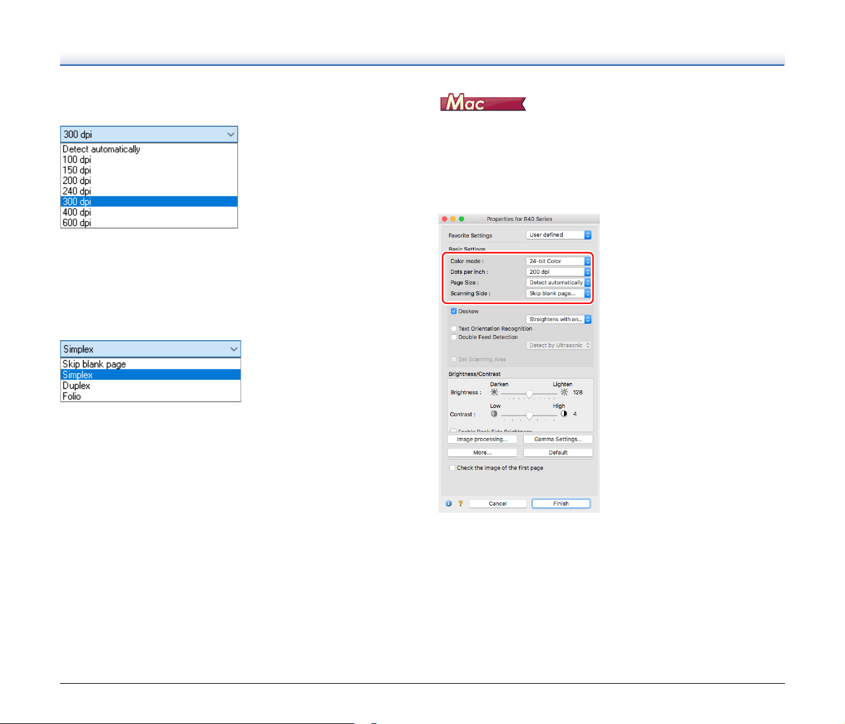Screen dimensions: 845x724
Task: Click the High contrast half-circle icon
Action: pyautogui.click(x=563, y=414)
